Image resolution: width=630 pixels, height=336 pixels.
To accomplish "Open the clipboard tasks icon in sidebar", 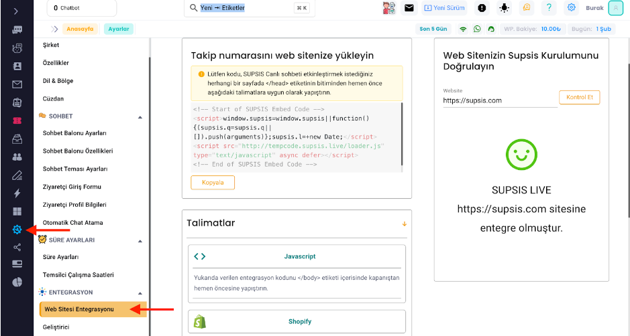I will coord(17,102).
